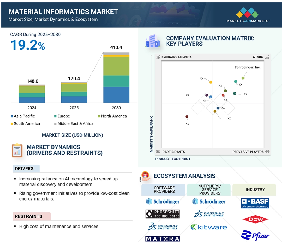
Task: Click the 170.4 value label
Action: click(74, 79)
